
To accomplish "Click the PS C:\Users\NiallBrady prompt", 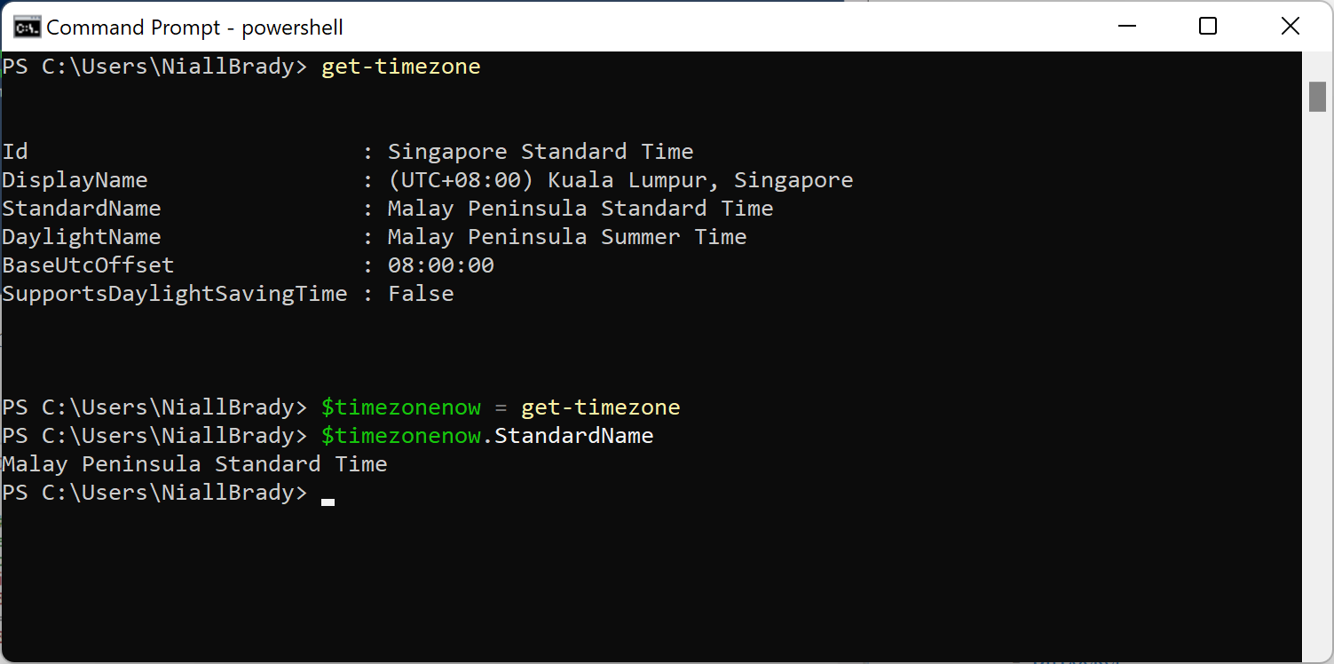I will click(155, 492).
